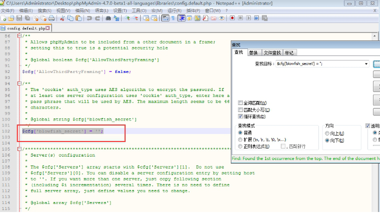
Task: Toggle the eye monitoring icon
Action: coord(221,18)
